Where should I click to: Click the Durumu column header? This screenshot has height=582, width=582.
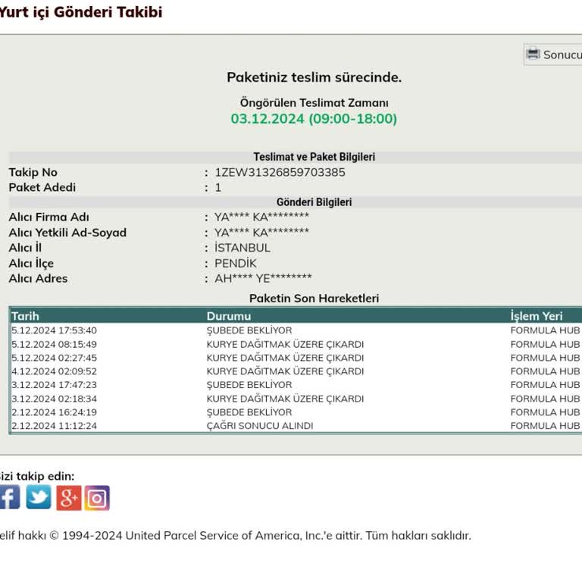tap(229, 316)
